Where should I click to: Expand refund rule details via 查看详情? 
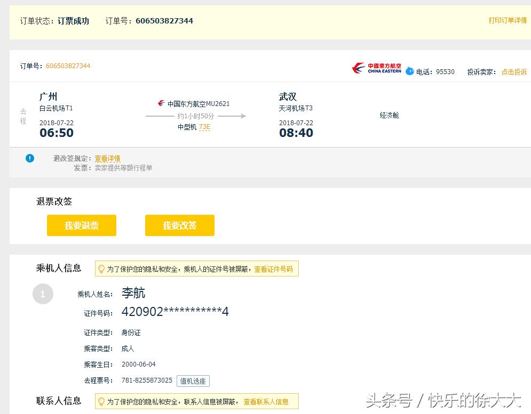coord(107,158)
